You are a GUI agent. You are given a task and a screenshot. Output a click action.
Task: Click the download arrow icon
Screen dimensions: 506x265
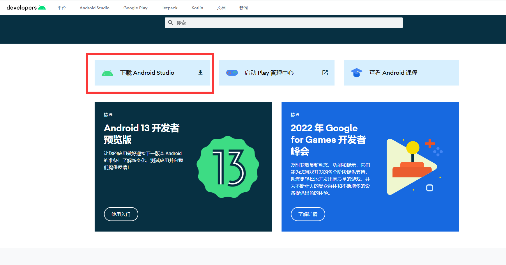click(200, 73)
